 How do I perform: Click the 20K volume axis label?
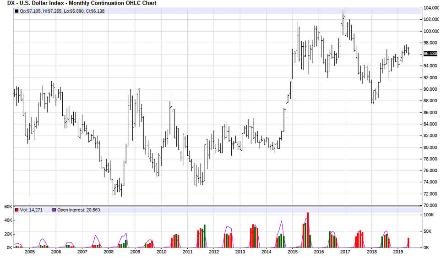pos(8,234)
